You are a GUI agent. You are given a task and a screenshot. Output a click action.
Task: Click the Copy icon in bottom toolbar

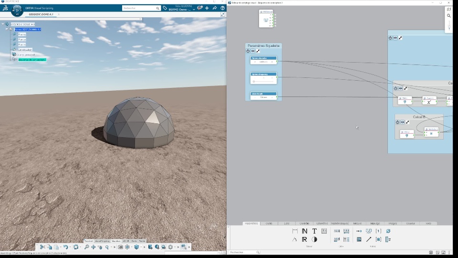click(x=49, y=247)
